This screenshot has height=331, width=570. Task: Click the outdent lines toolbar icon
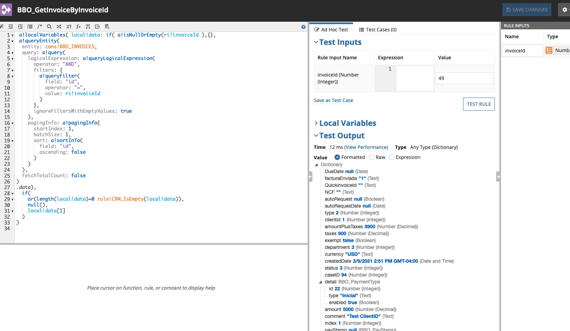coord(11,27)
